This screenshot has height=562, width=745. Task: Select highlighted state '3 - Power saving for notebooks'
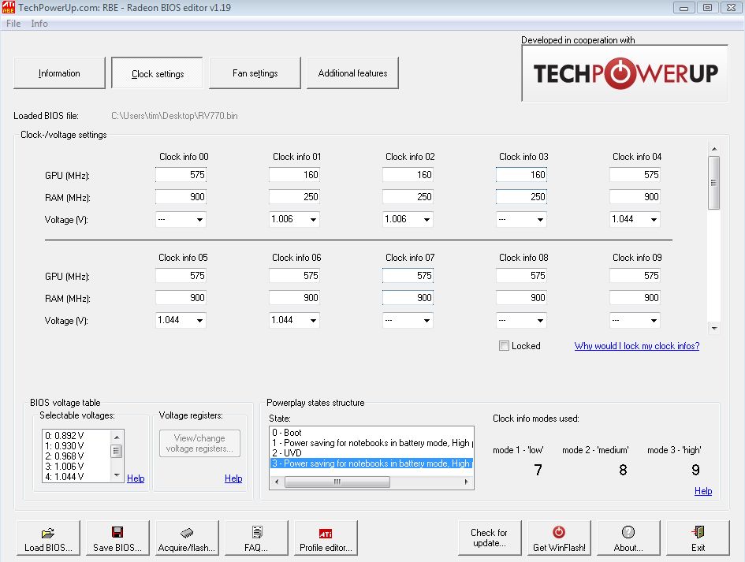pos(371,463)
